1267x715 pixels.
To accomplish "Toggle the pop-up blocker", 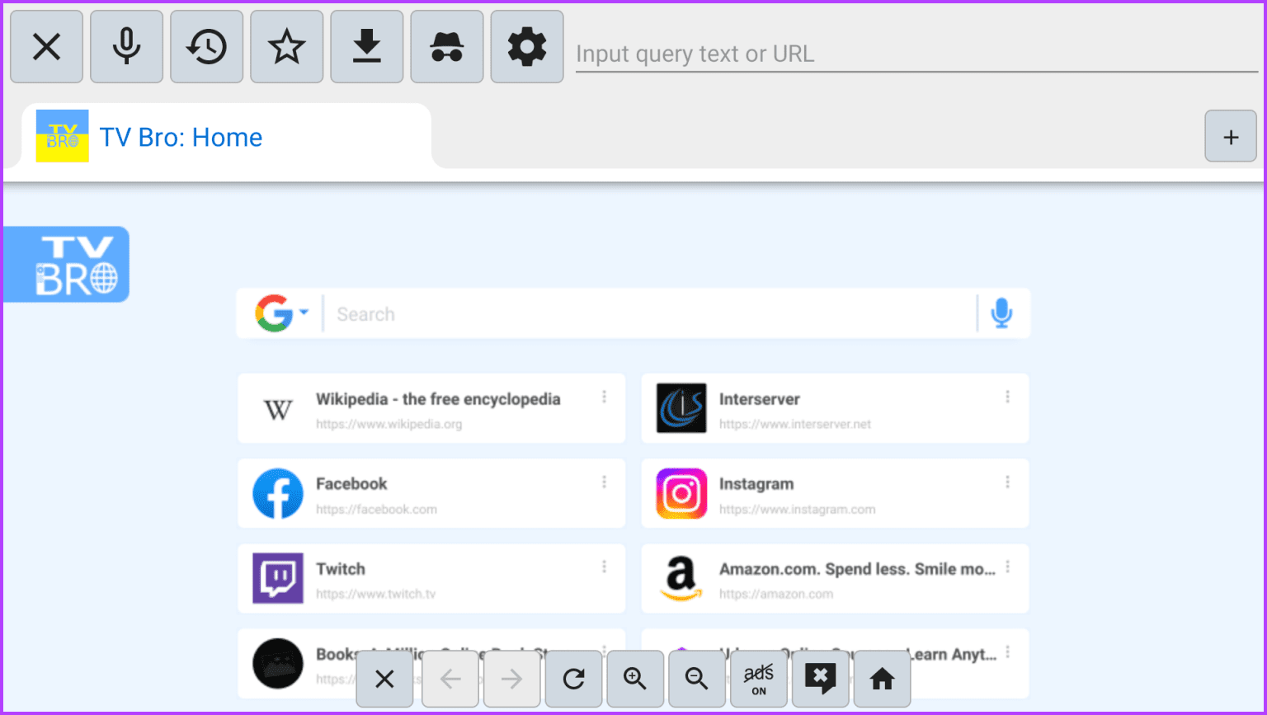I will pyautogui.click(x=819, y=678).
